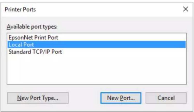Pick the EpsonNet port type entry

pyautogui.click(x=97, y=37)
